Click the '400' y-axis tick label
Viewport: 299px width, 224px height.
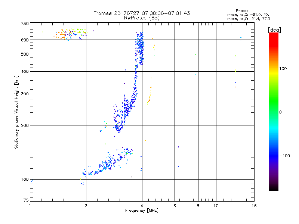click(x=25, y=71)
